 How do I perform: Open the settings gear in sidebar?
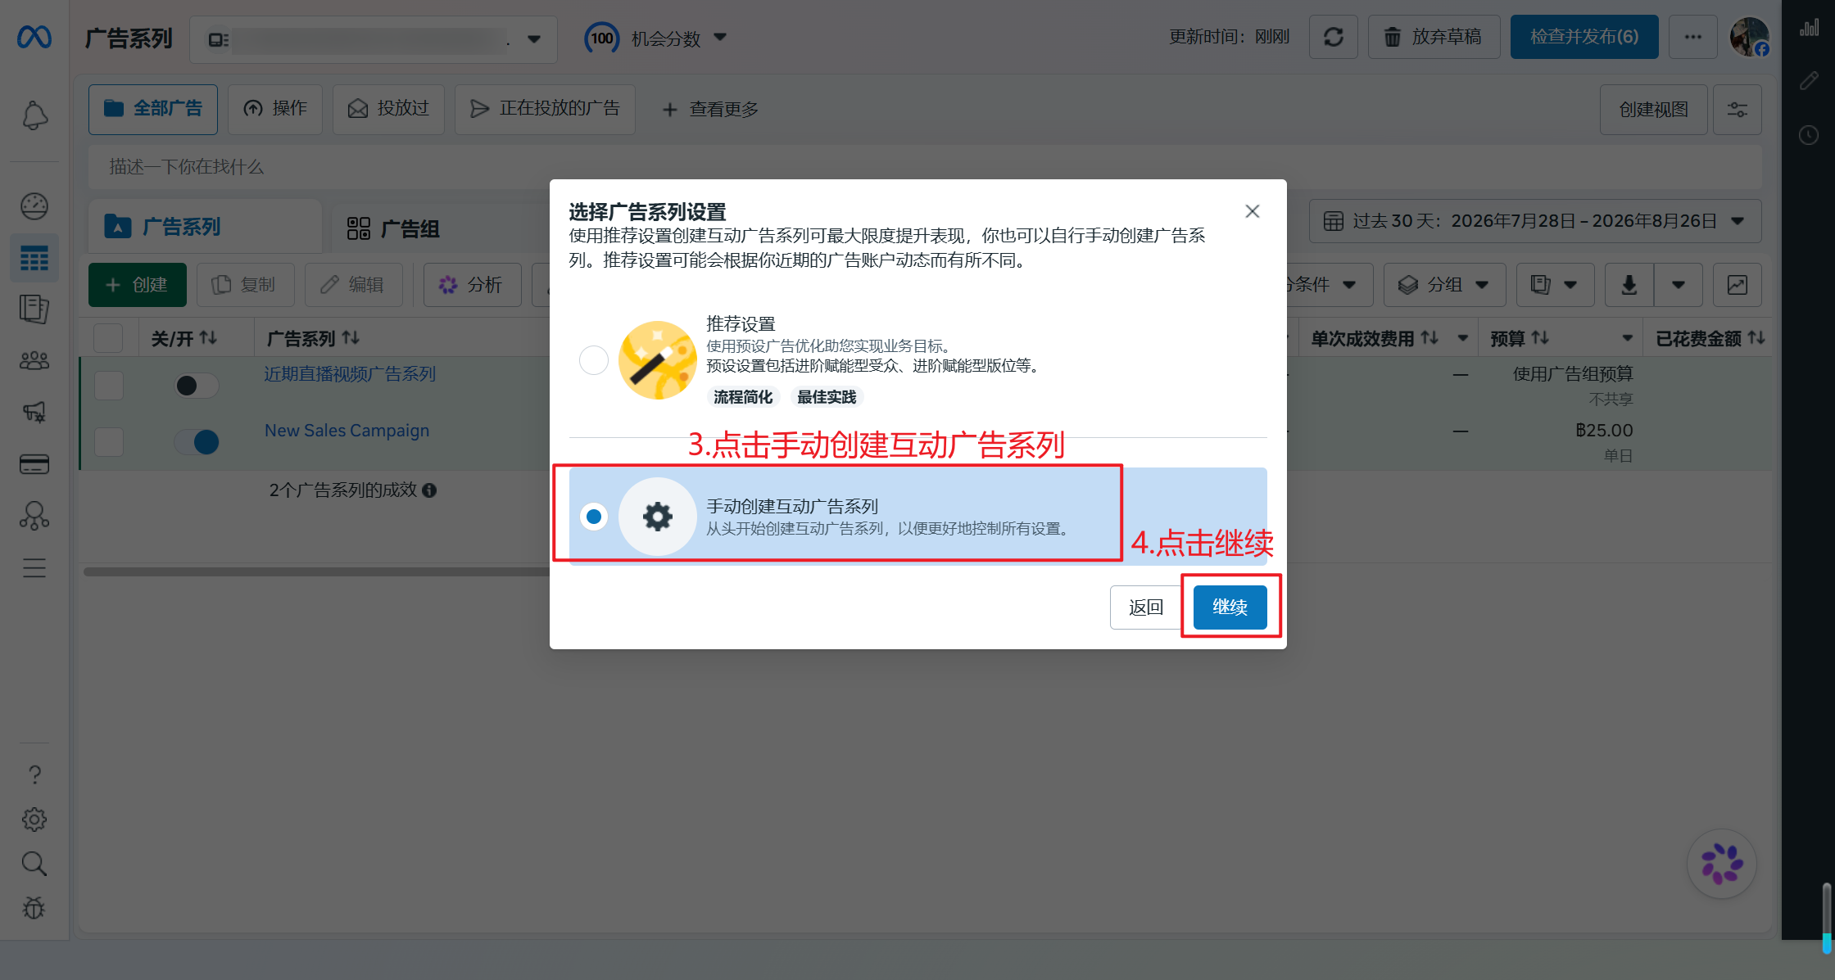34,819
